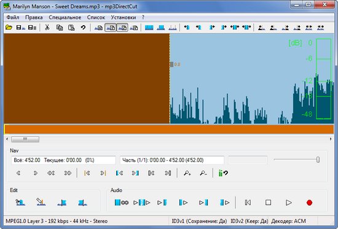338x229 pixels.
Task: Click the pencil edit icon in Edit panel
Action: point(41,202)
